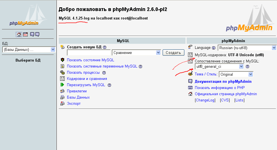Click the theme palette icon

pos(190,74)
